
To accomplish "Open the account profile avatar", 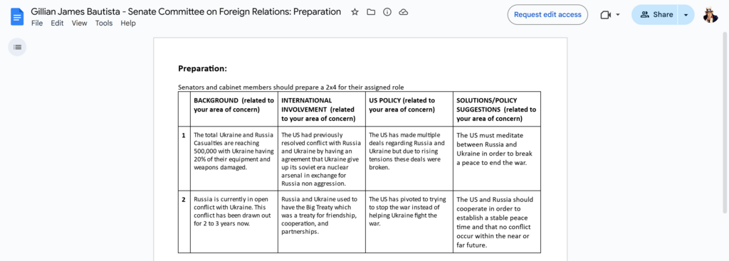I will [710, 15].
